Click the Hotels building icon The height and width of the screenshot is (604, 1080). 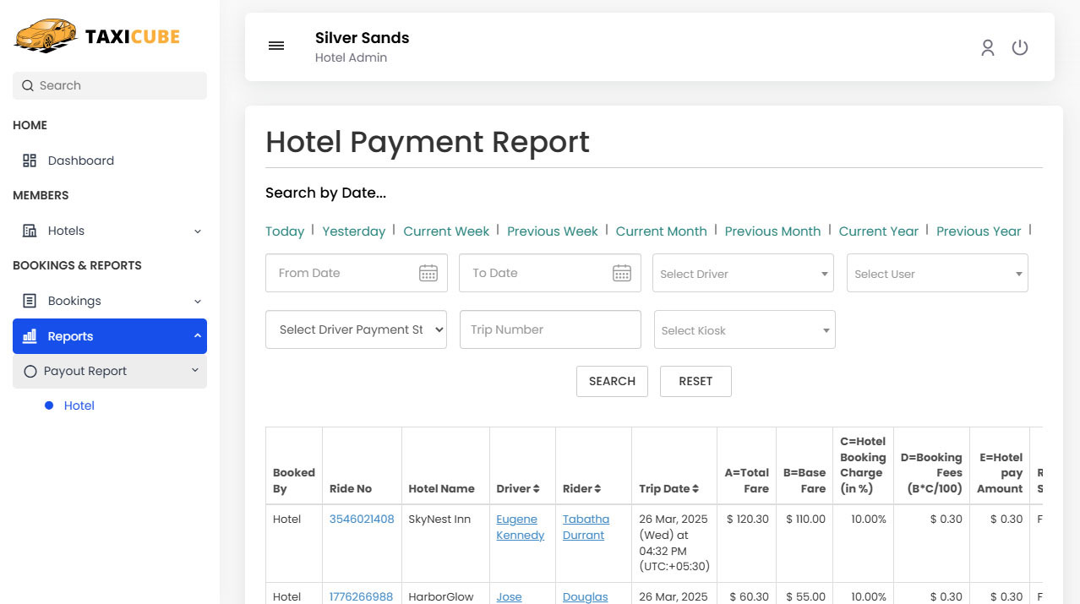tap(31, 230)
